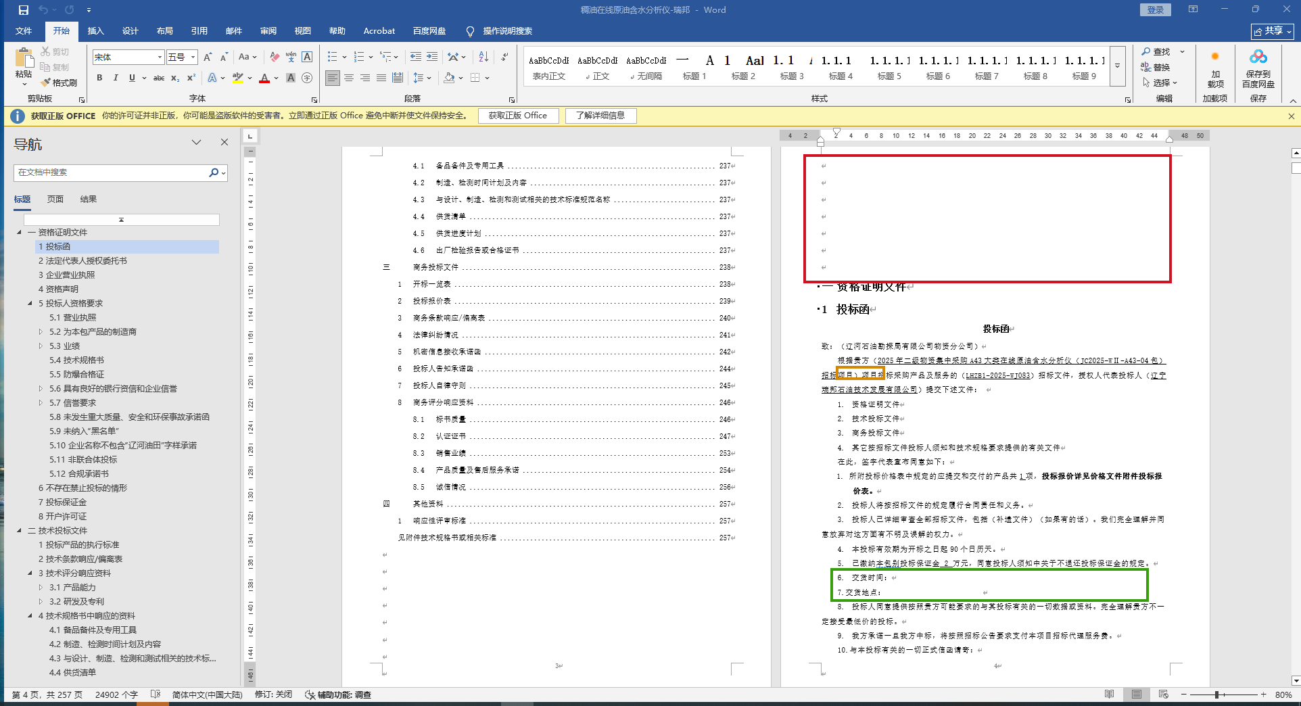Set paragraph alignment to justified

381,78
